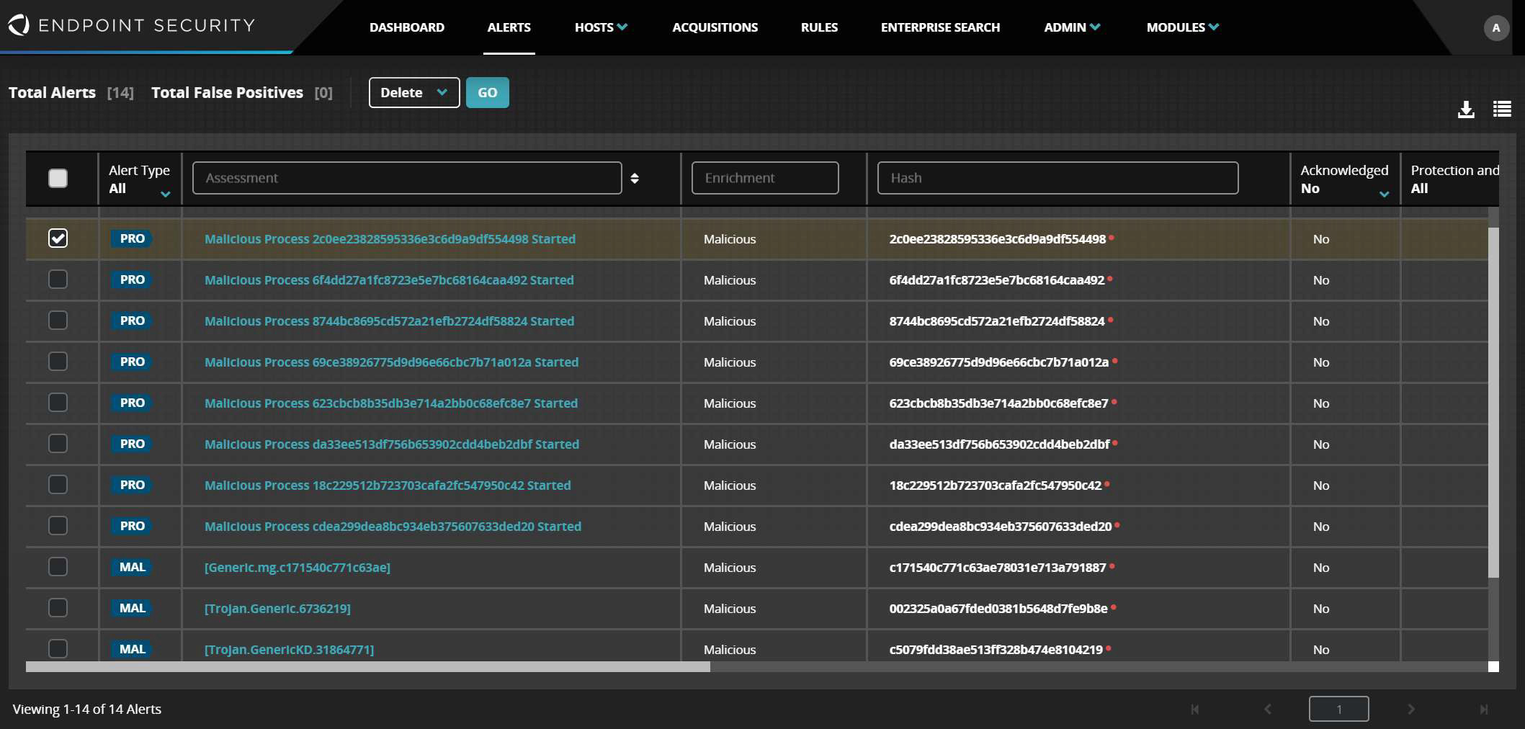Viewport: 1525px width, 729px height.
Task: Expand the ADMIN menu
Action: [x=1072, y=27]
